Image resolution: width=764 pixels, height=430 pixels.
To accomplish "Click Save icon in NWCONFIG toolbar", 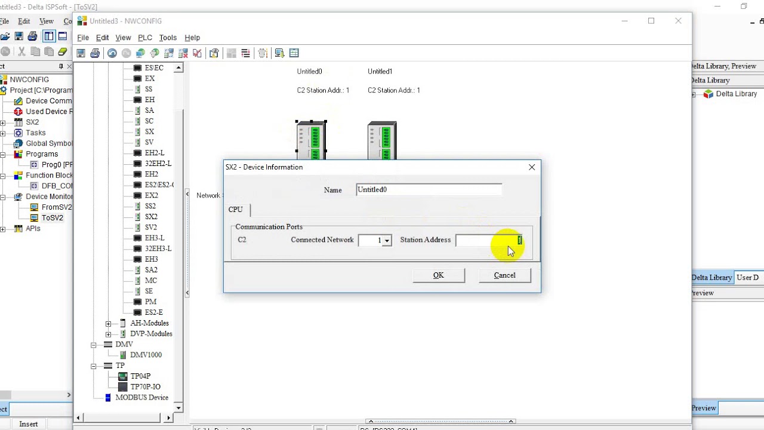I will click(x=81, y=53).
